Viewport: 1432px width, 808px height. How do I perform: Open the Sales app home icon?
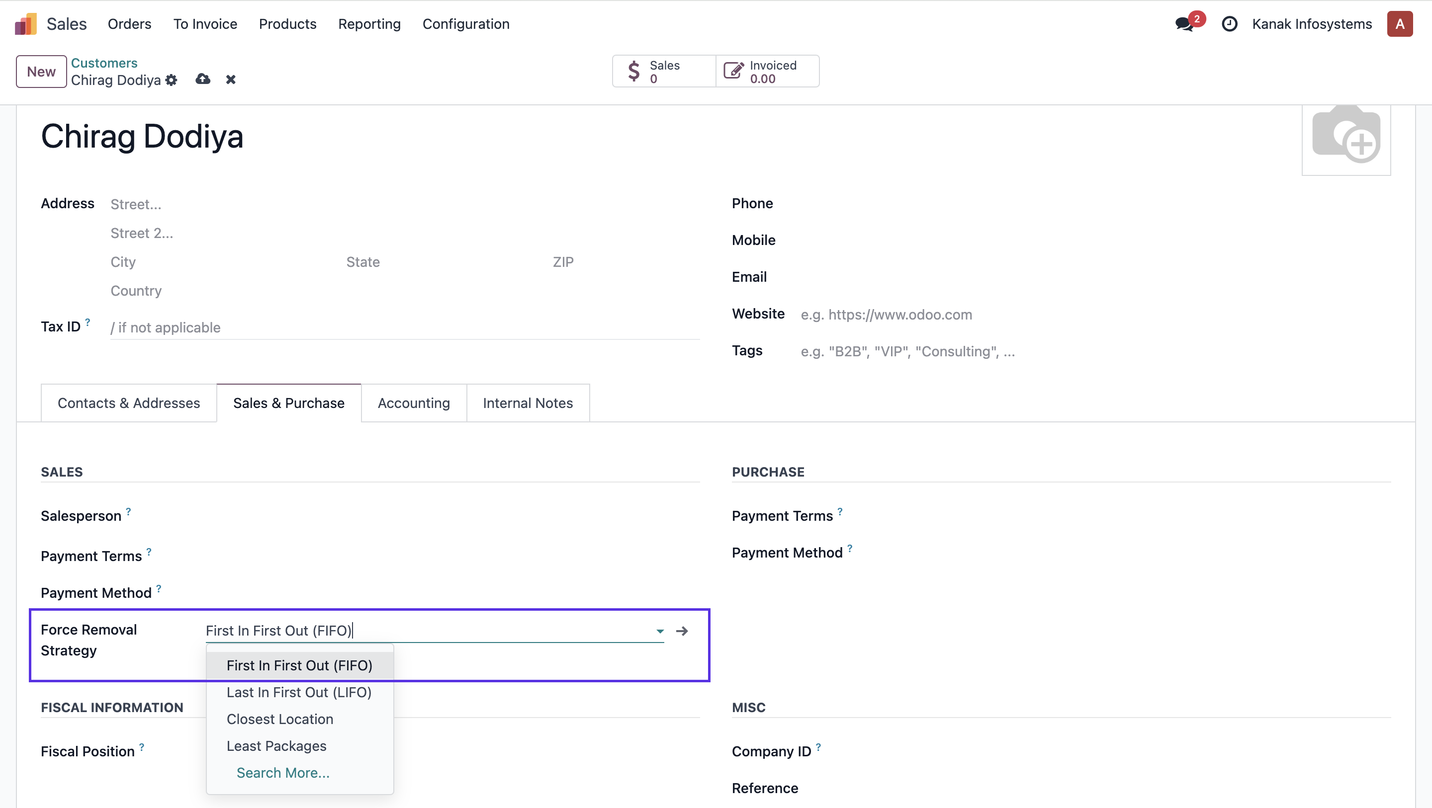(x=25, y=24)
